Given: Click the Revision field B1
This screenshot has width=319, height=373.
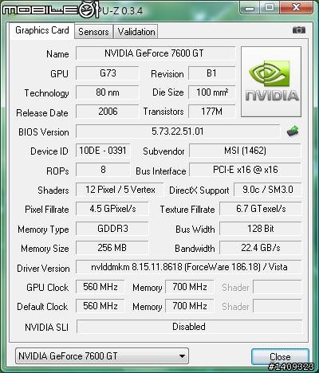Looking at the screenshot, I should coord(212,73).
